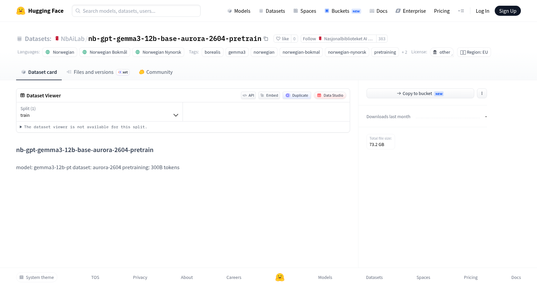
Task: Click the search magnifier icon
Action: (78, 11)
